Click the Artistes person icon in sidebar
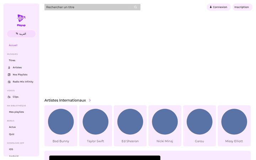 (9, 68)
